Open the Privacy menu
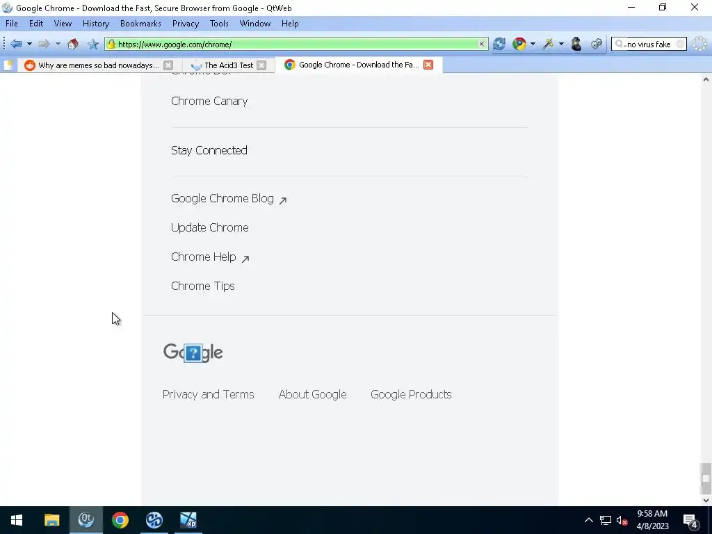The image size is (712, 534). (x=185, y=24)
